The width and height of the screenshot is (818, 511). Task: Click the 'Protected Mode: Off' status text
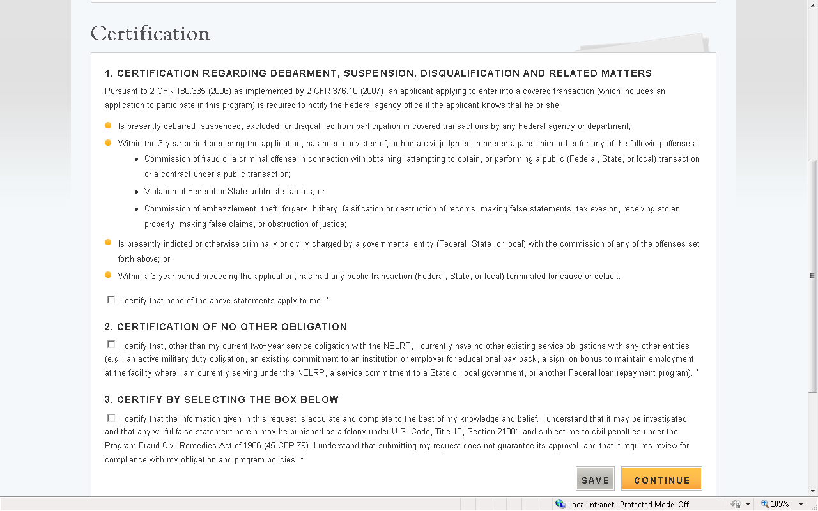point(654,505)
